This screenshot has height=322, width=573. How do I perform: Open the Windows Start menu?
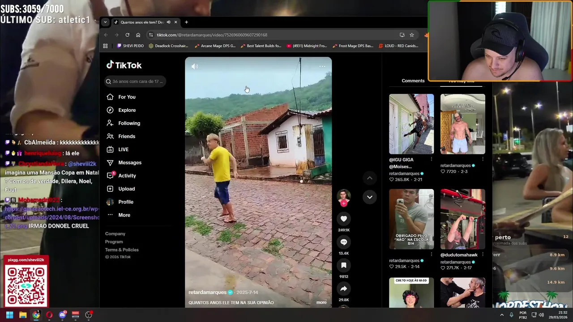(x=9, y=315)
